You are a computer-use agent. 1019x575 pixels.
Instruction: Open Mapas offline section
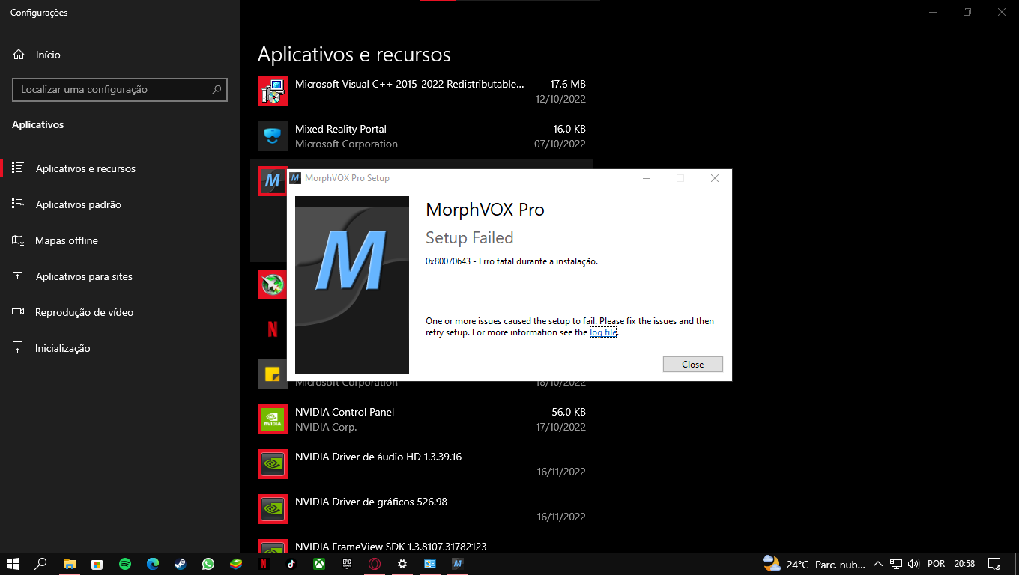[x=120, y=240]
